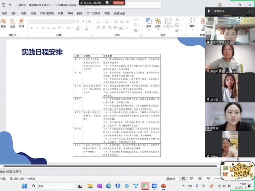Switch to the 动画 ribbon tab
255x191 pixels.
33,13
